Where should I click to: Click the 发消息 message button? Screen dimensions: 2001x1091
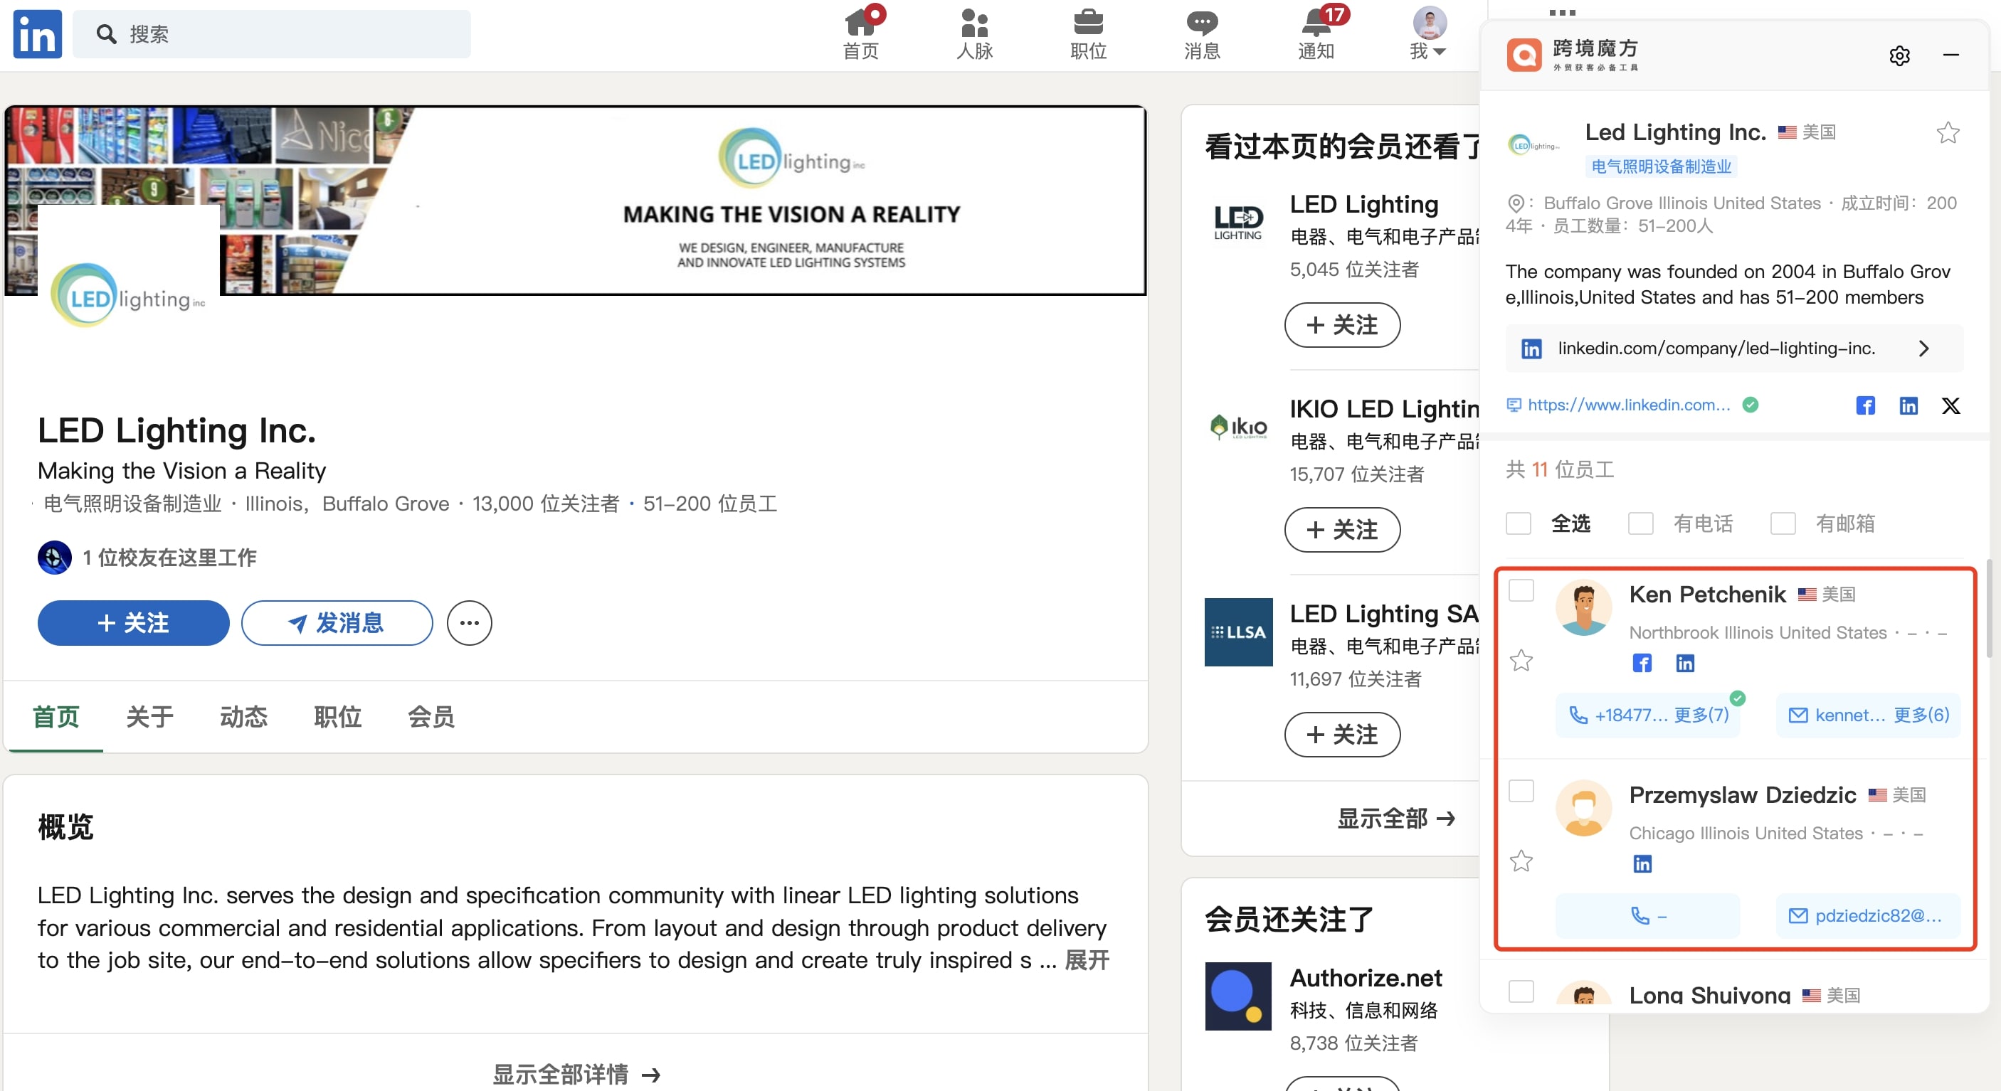pyautogui.click(x=337, y=623)
